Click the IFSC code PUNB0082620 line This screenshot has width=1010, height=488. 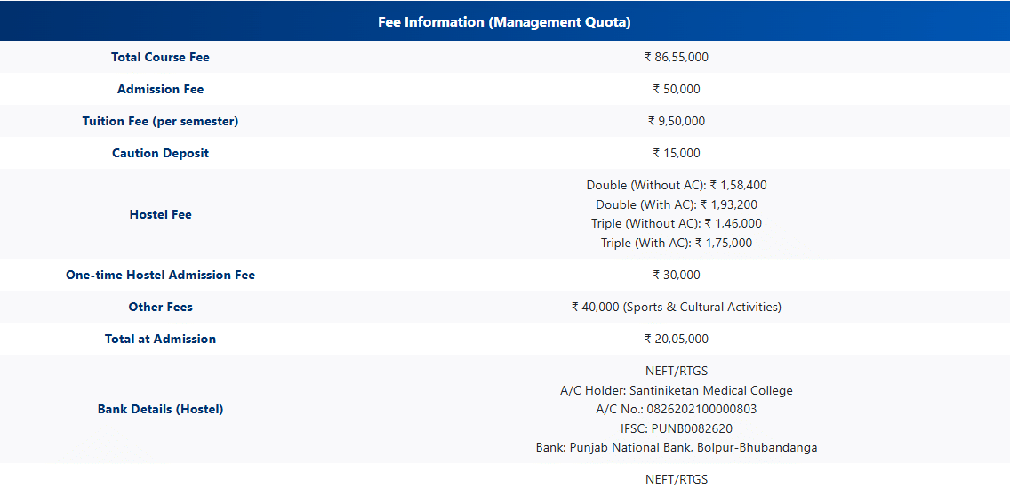click(x=676, y=428)
